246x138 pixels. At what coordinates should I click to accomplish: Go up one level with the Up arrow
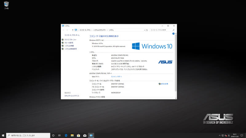(73, 30)
